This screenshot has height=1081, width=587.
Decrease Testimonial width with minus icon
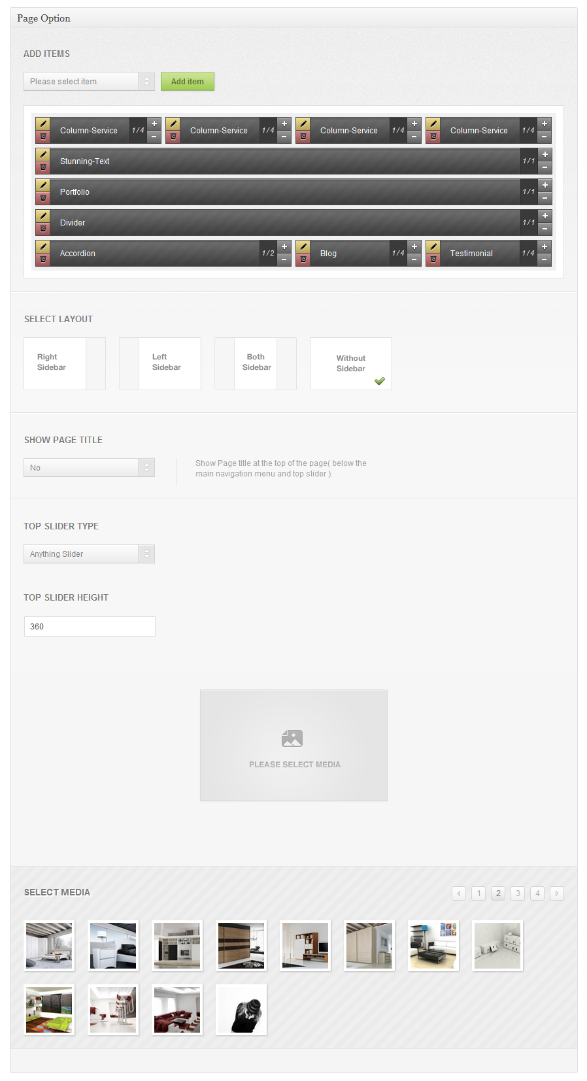coord(545,260)
